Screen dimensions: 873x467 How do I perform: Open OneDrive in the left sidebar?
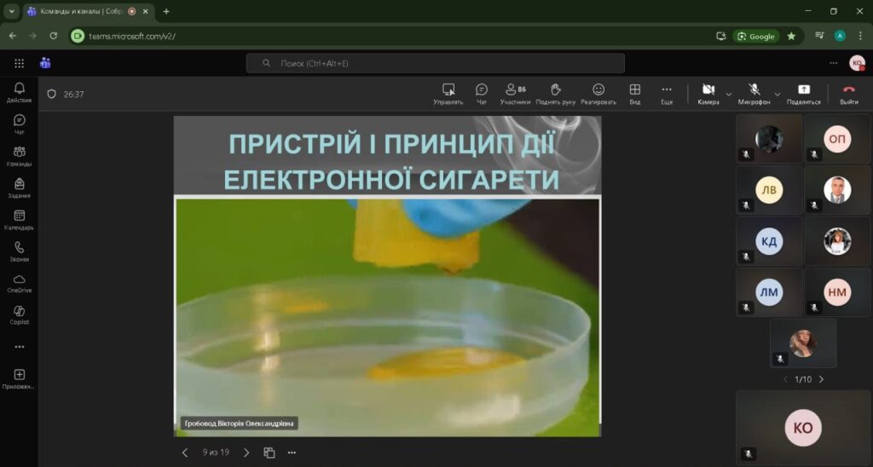19,283
